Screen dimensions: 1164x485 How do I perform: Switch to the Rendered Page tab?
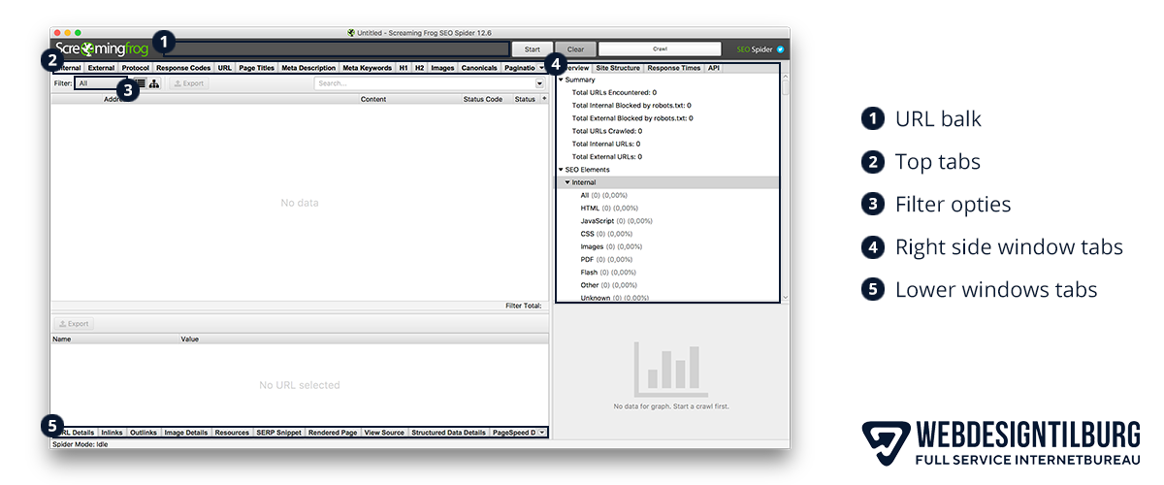(333, 433)
